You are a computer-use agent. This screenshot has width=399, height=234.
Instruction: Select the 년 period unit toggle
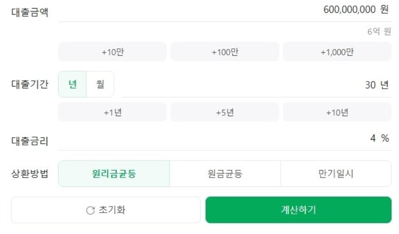(72, 84)
